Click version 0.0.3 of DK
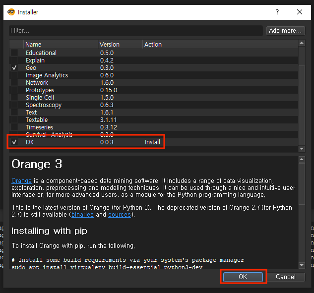Viewport: 314px width, 293px height. (107, 142)
